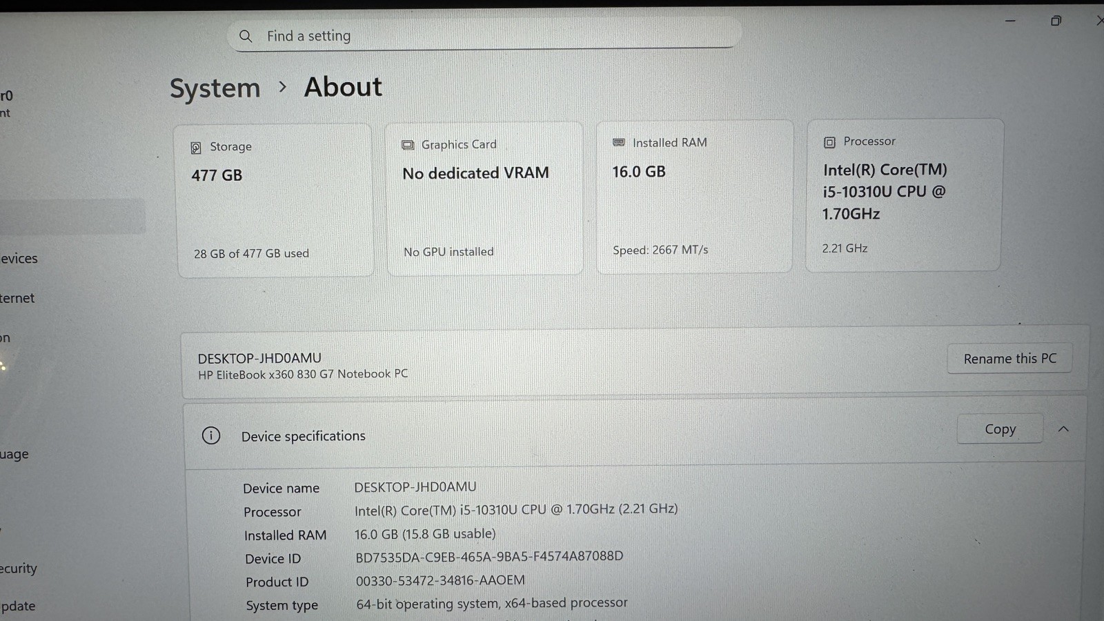Select 'Speed: 2667 MT/s' text
The width and height of the screenshot is (1104, 621).
660,250
